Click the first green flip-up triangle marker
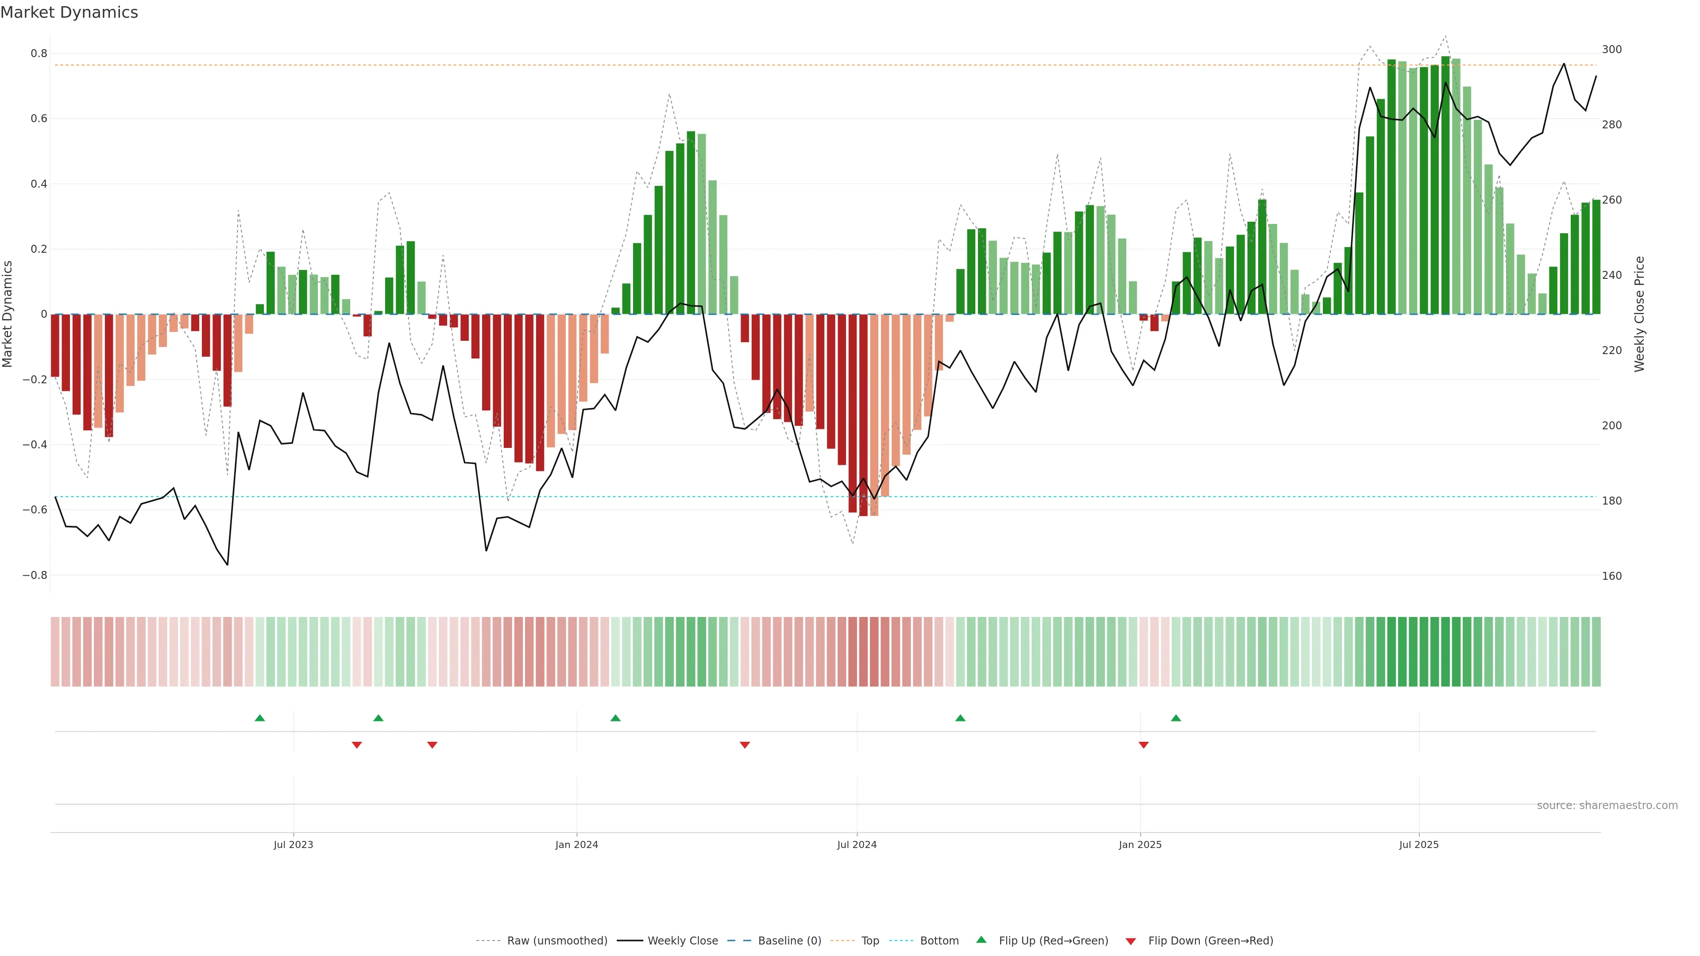Image resolution: width=1700 pixels, height=956 pixels. 259,718
